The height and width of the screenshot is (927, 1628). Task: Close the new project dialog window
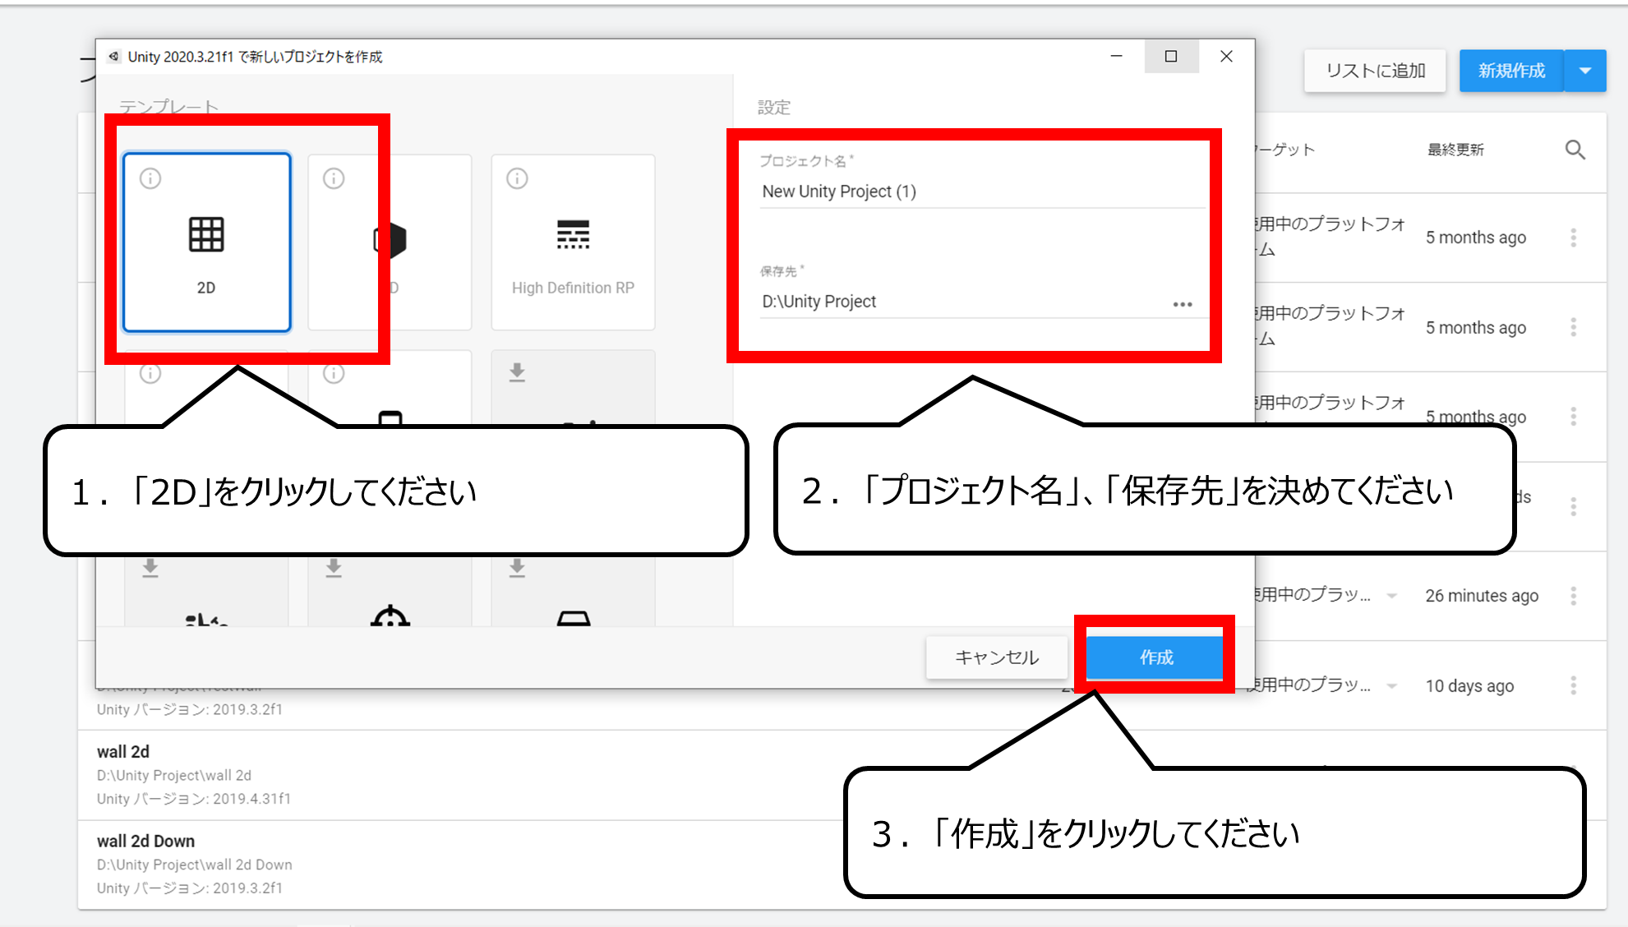pyautogui.click(x=1226, y=56)
